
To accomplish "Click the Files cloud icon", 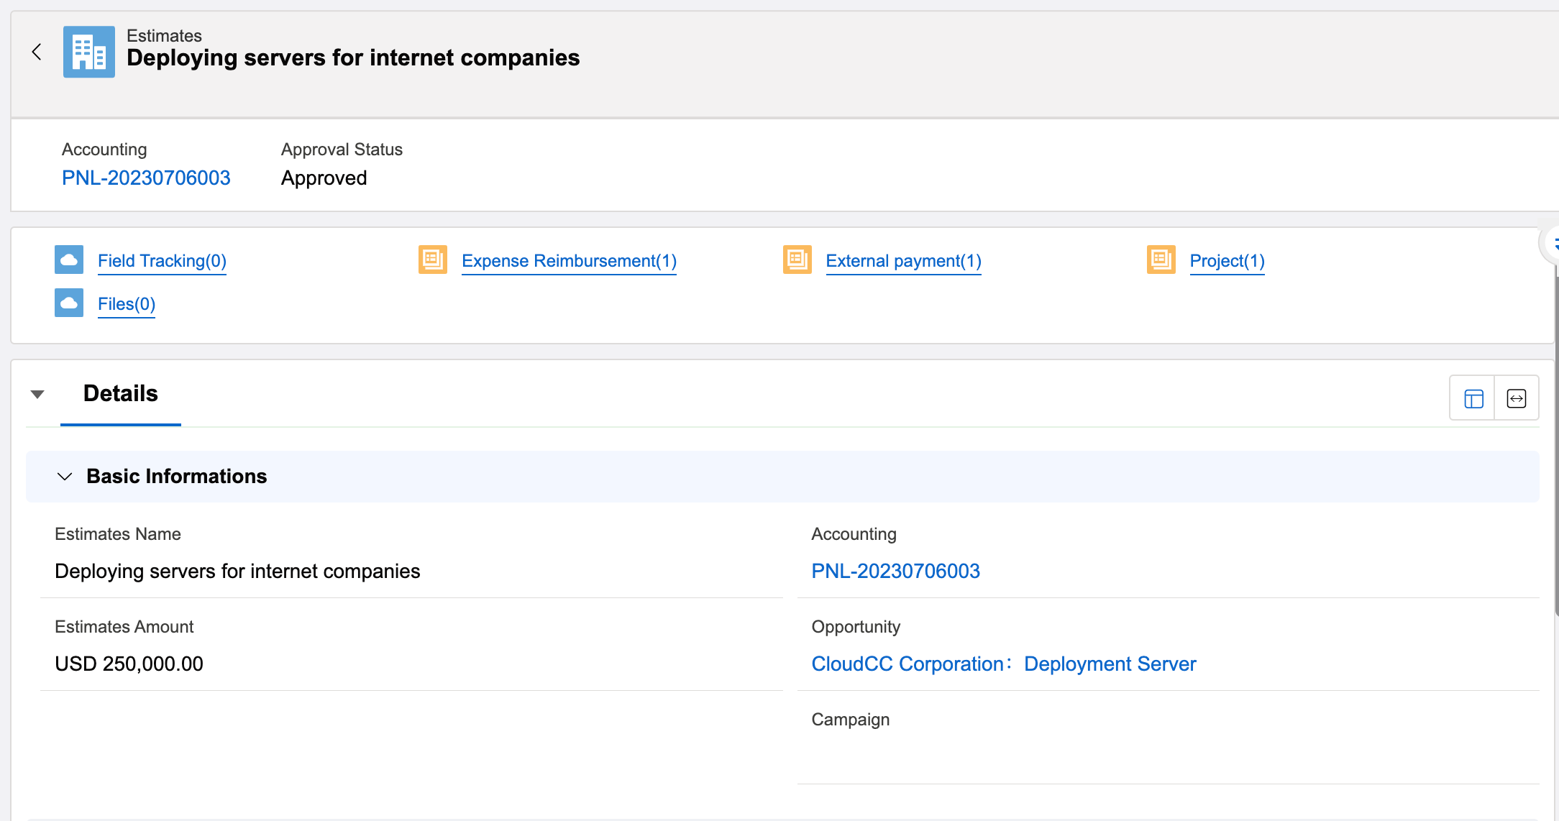I will tap(69, 303).
